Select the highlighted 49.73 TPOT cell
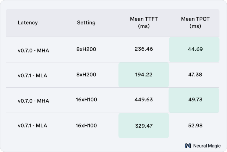Screen dimensions: 227x152 point(194,100)
